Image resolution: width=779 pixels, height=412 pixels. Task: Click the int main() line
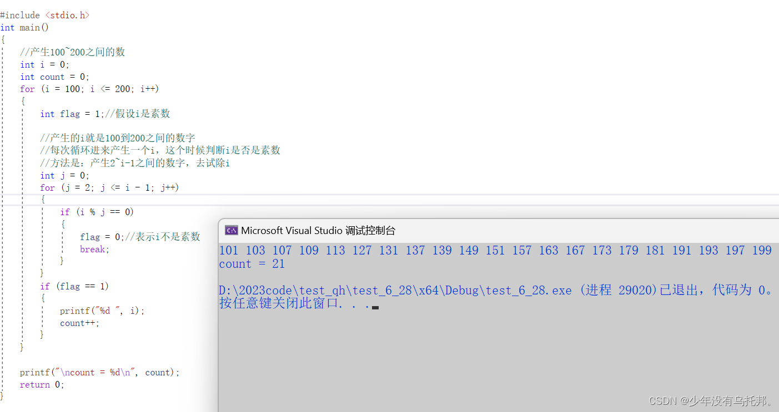[x=24, y=28]
